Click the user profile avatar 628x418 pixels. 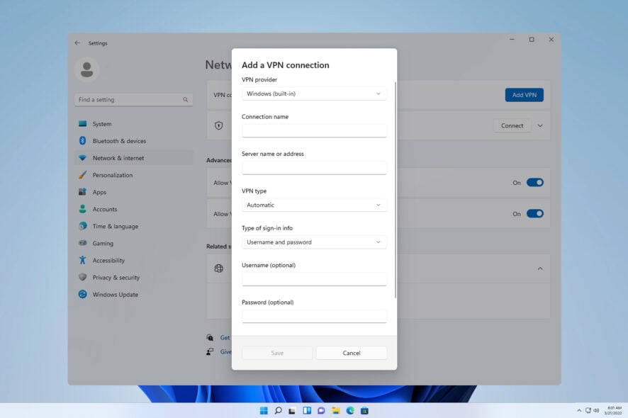click(x=86, y=69)
